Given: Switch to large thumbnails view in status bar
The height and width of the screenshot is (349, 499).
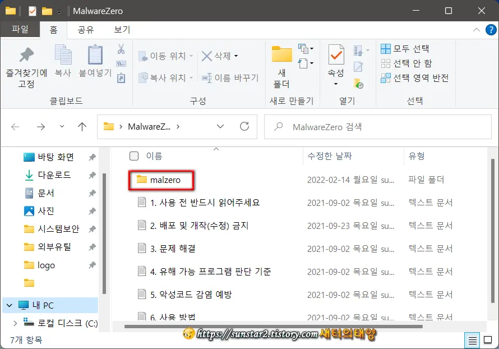Looking at the screenshot, I should pos(487,340).
